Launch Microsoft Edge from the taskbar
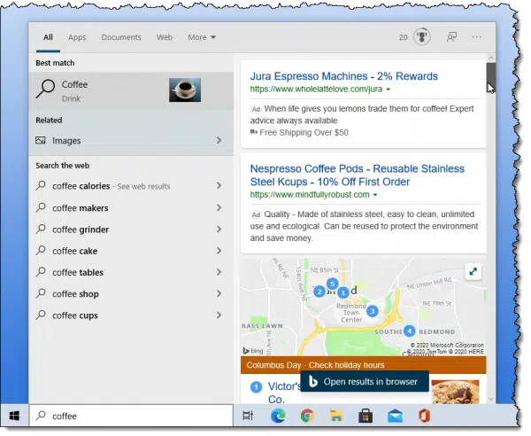 (x=279, y=415)
